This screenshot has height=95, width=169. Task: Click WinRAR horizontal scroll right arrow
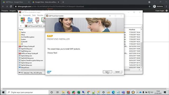click(139, 70)
